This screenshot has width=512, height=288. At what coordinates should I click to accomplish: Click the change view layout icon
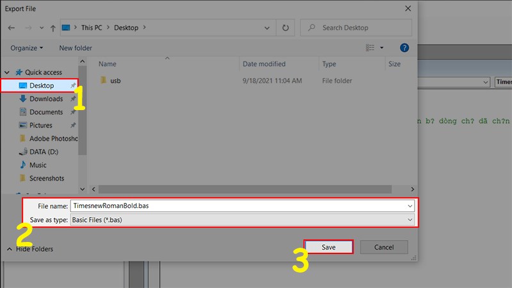[370, 48]
